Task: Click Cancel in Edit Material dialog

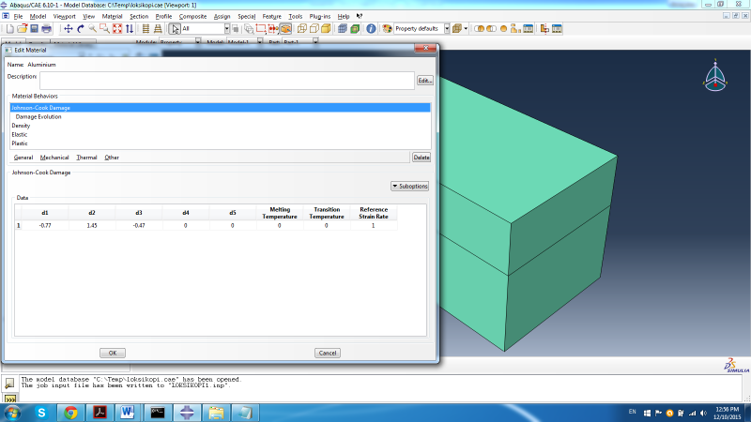Action: (x=328, y=354)
